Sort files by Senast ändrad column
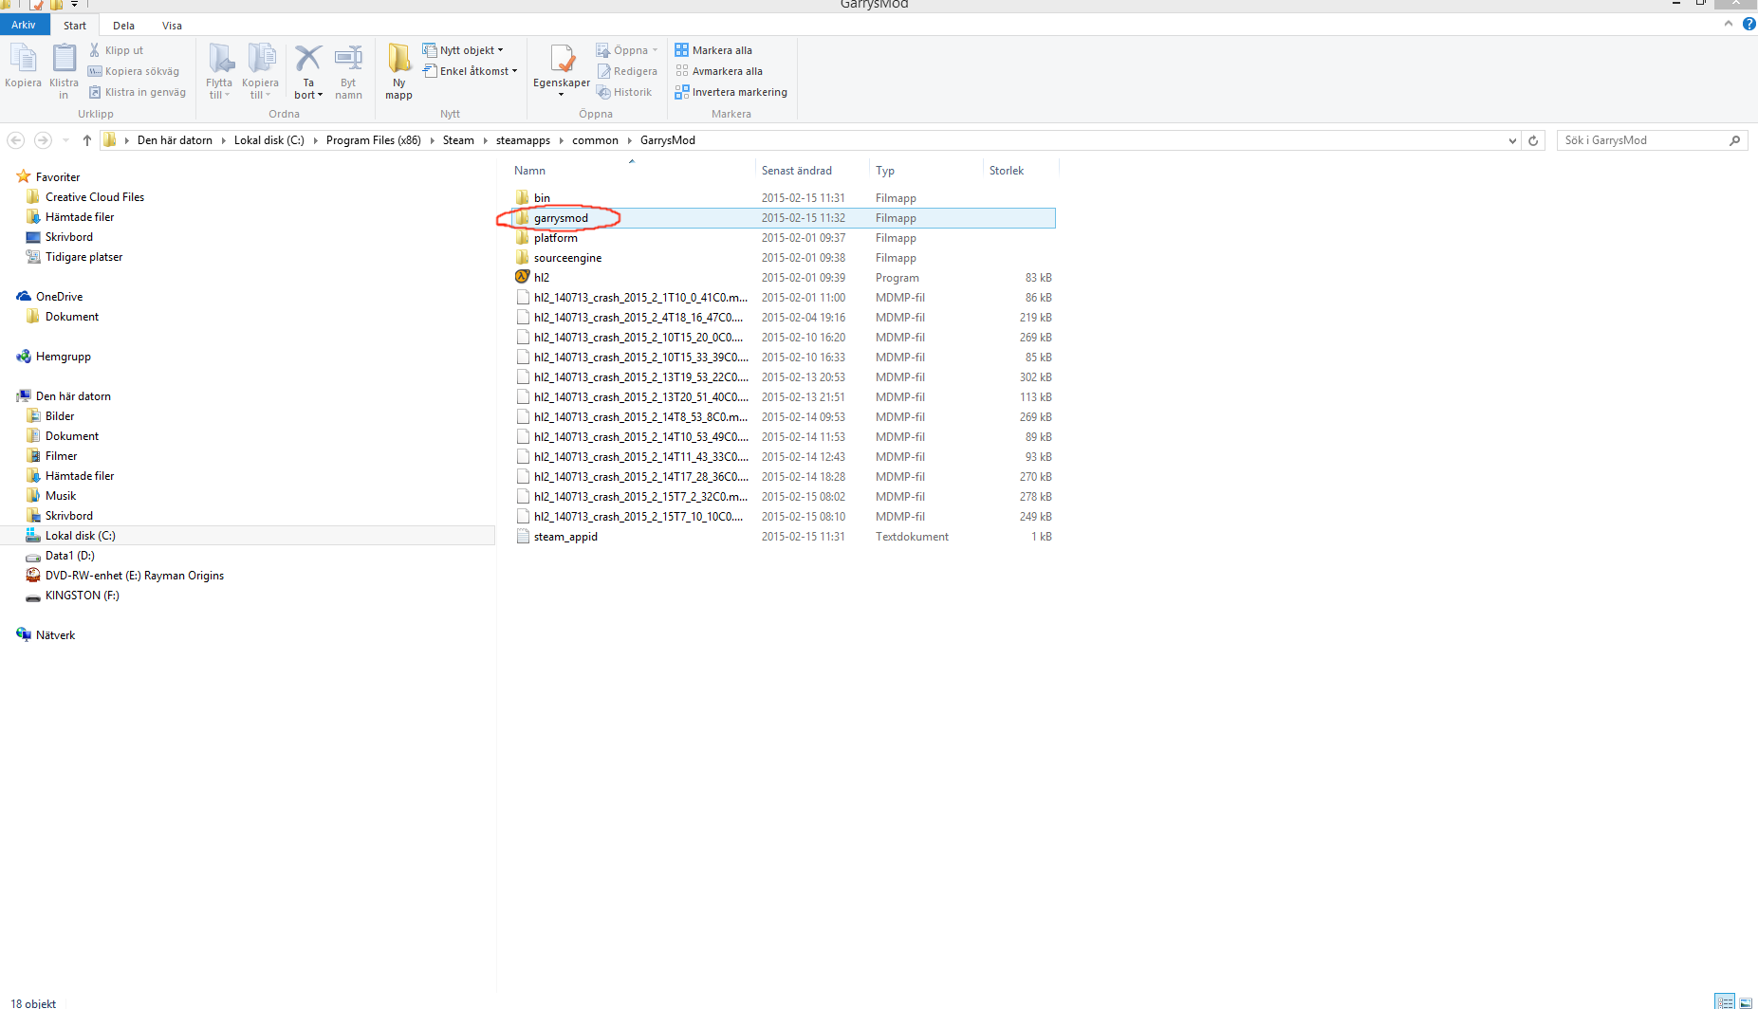Screen dimensions: 1758x1009 (812, 171)
